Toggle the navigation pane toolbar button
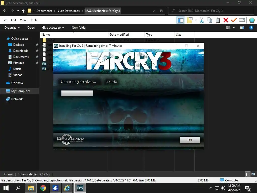257x193 pixels. click(x=180, y=20)
